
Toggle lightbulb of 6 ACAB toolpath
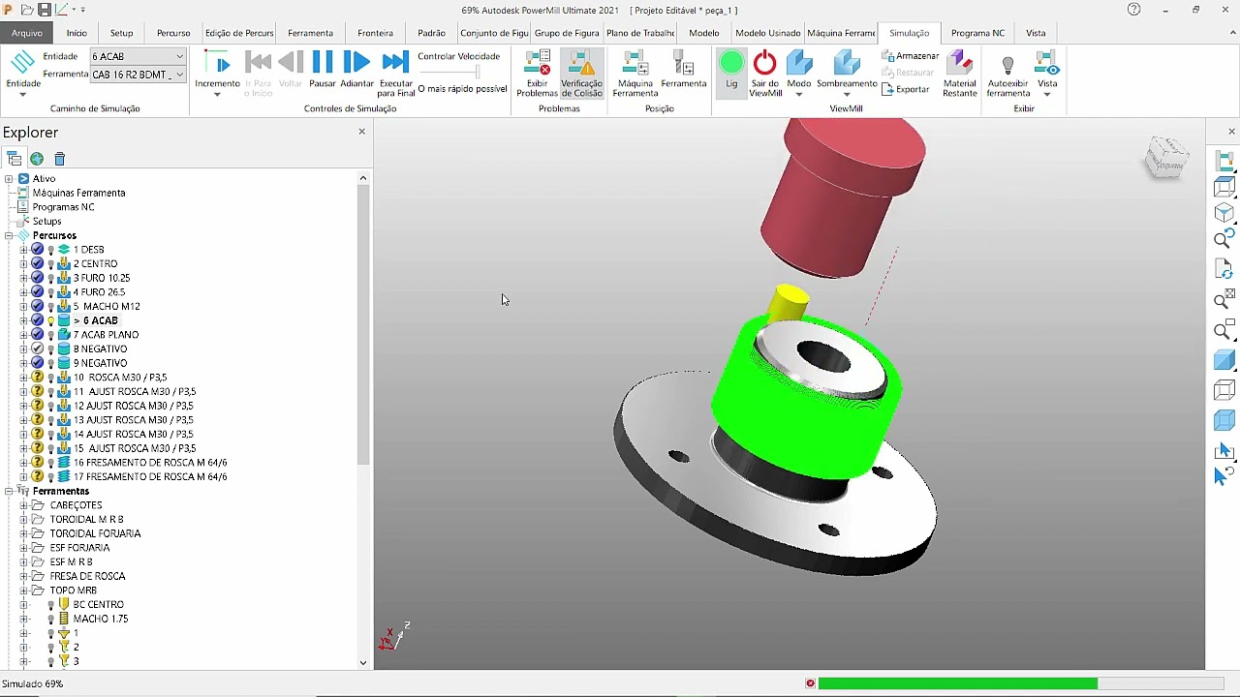(51, 320)
